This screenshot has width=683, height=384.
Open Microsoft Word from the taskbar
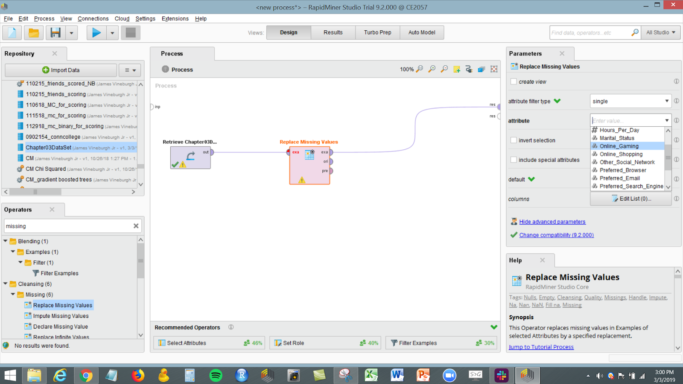(397, 375)
